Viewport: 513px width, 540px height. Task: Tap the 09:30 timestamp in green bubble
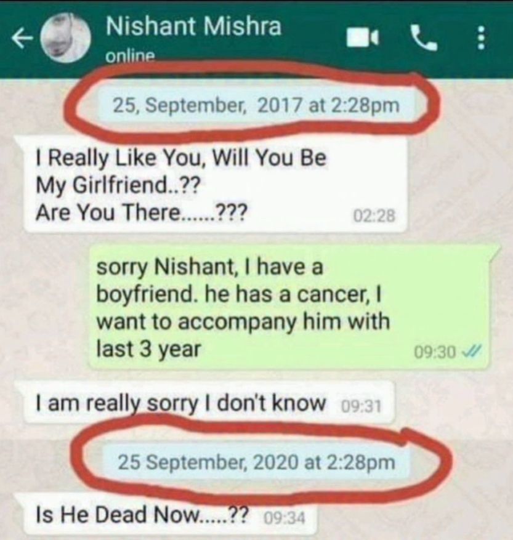(435, 352)
